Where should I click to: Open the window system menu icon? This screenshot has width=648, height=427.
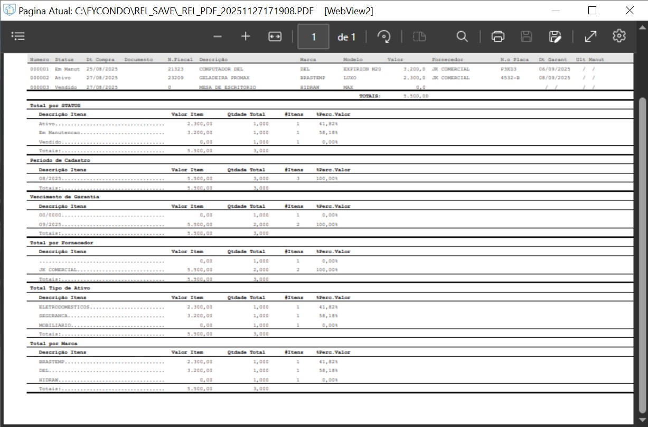click(10, 11)
